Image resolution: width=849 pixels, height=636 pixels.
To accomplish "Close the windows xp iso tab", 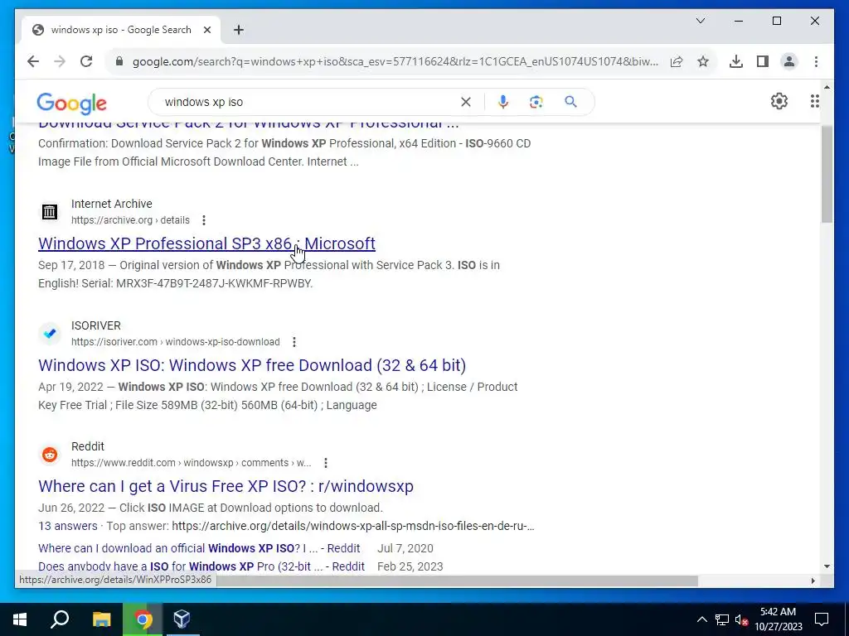I will click(206, 30).
